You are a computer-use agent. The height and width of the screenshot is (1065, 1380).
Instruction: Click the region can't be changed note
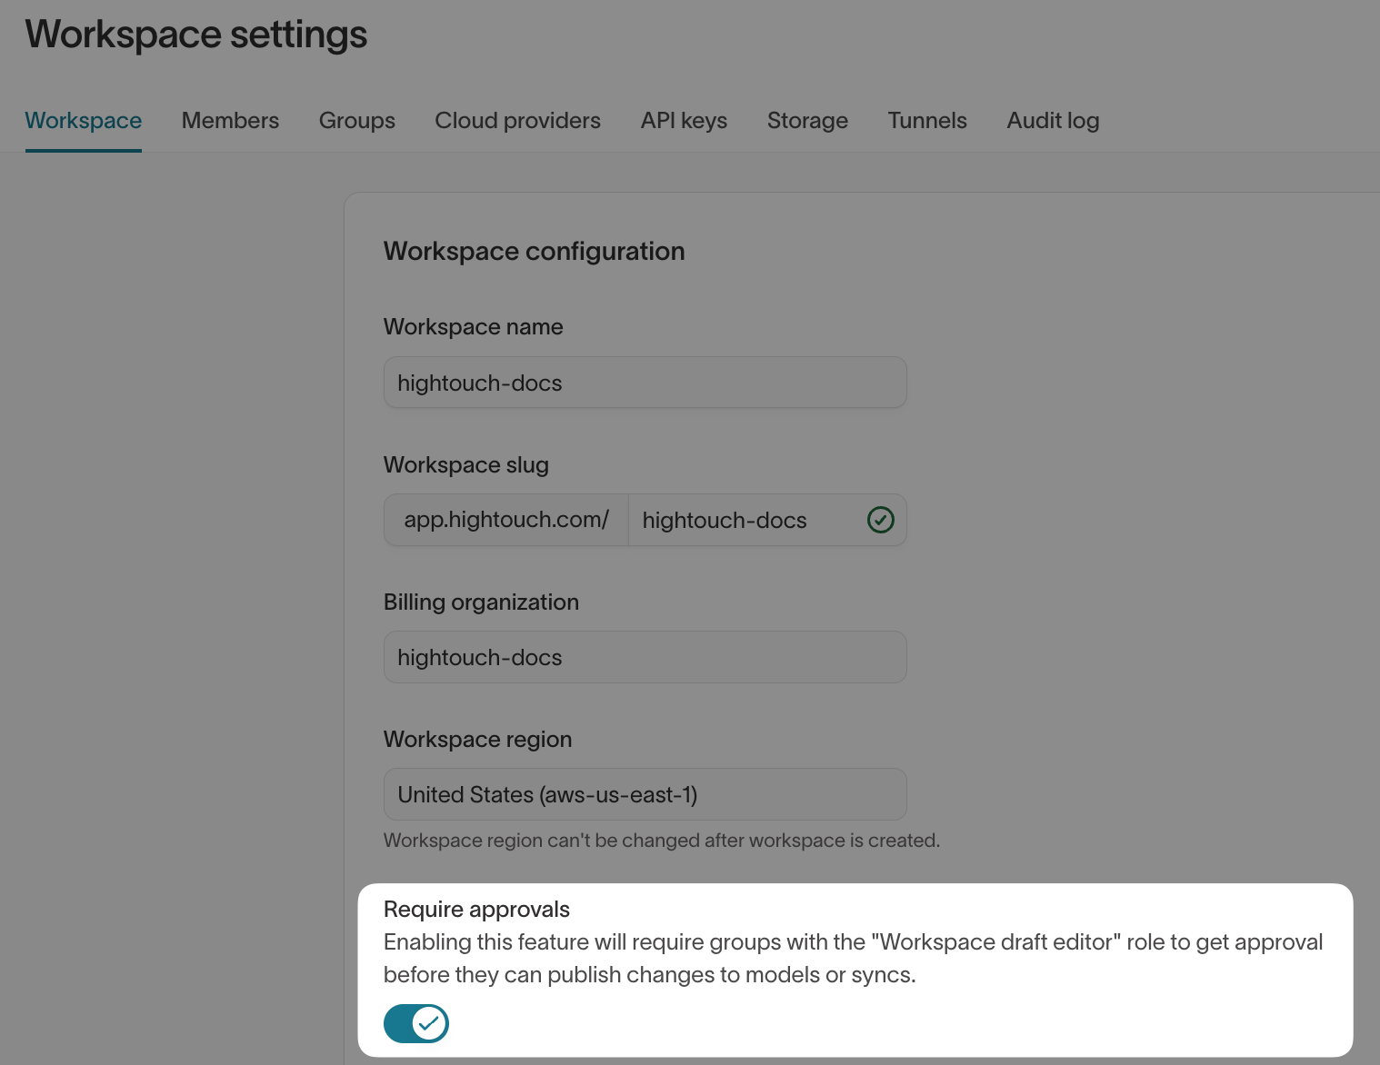[661, 841]
